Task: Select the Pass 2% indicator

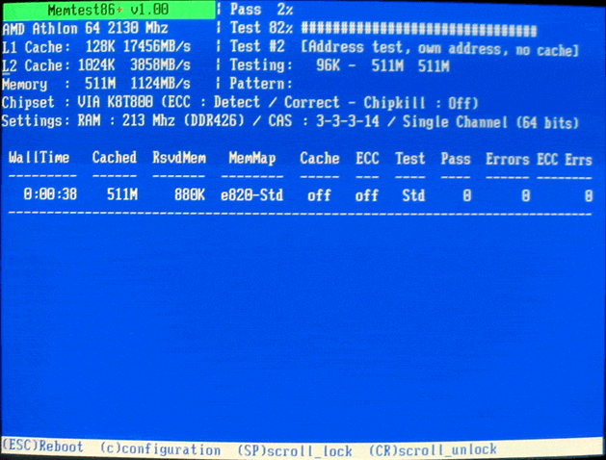Action: tap(262, 10)
